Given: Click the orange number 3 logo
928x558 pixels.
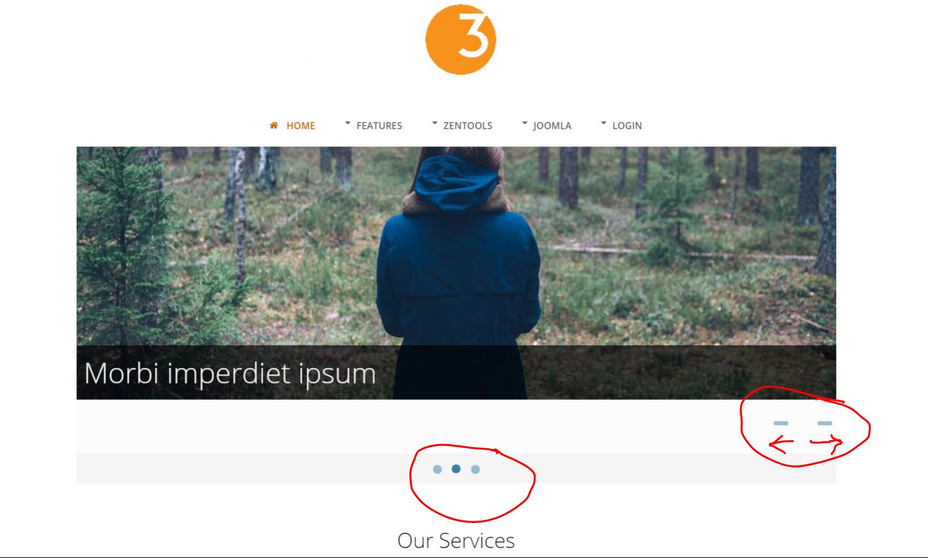Looking at the screenshot, I should coord(461,39).
